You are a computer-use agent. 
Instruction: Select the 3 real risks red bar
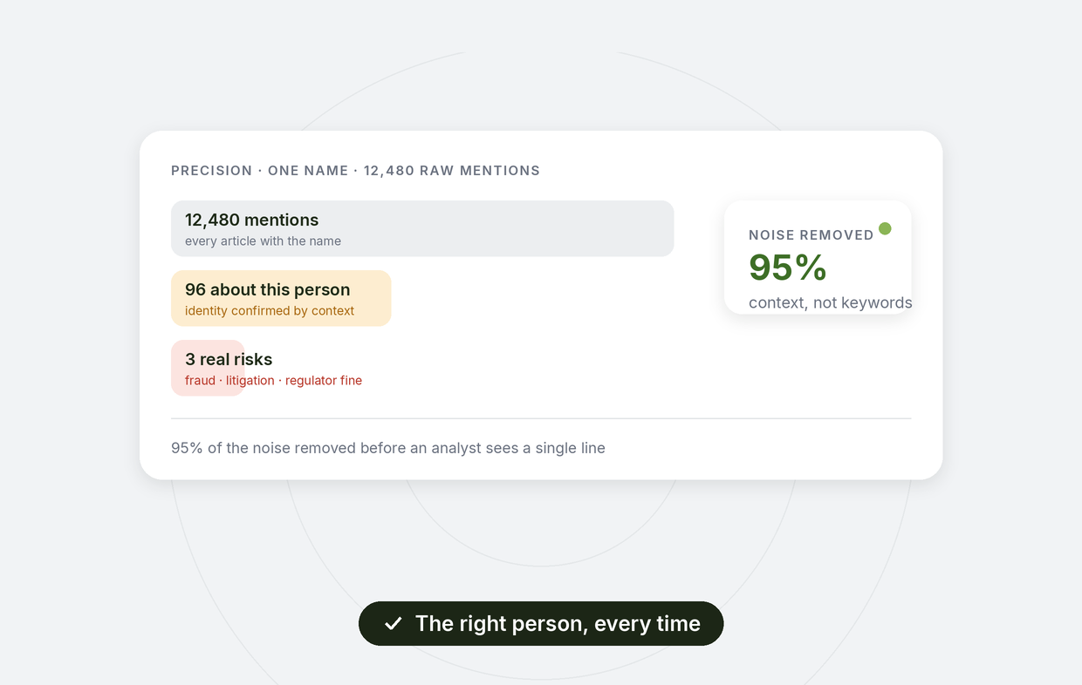[208, 368]
